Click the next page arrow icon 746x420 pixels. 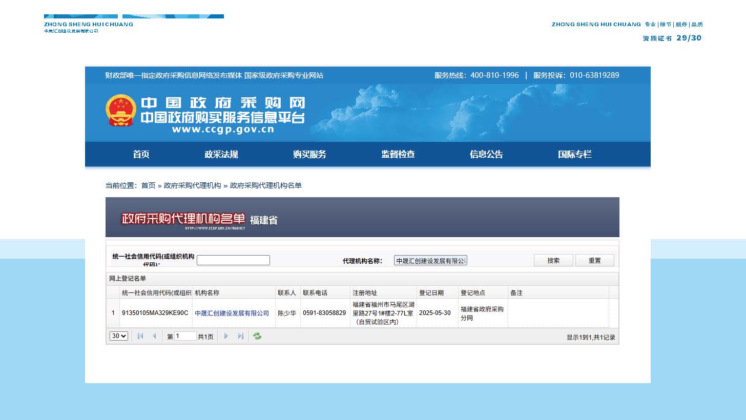pyautogui.click(x=226, y=336)
